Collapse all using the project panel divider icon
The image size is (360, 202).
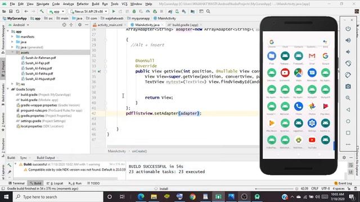tap(71, 25)
